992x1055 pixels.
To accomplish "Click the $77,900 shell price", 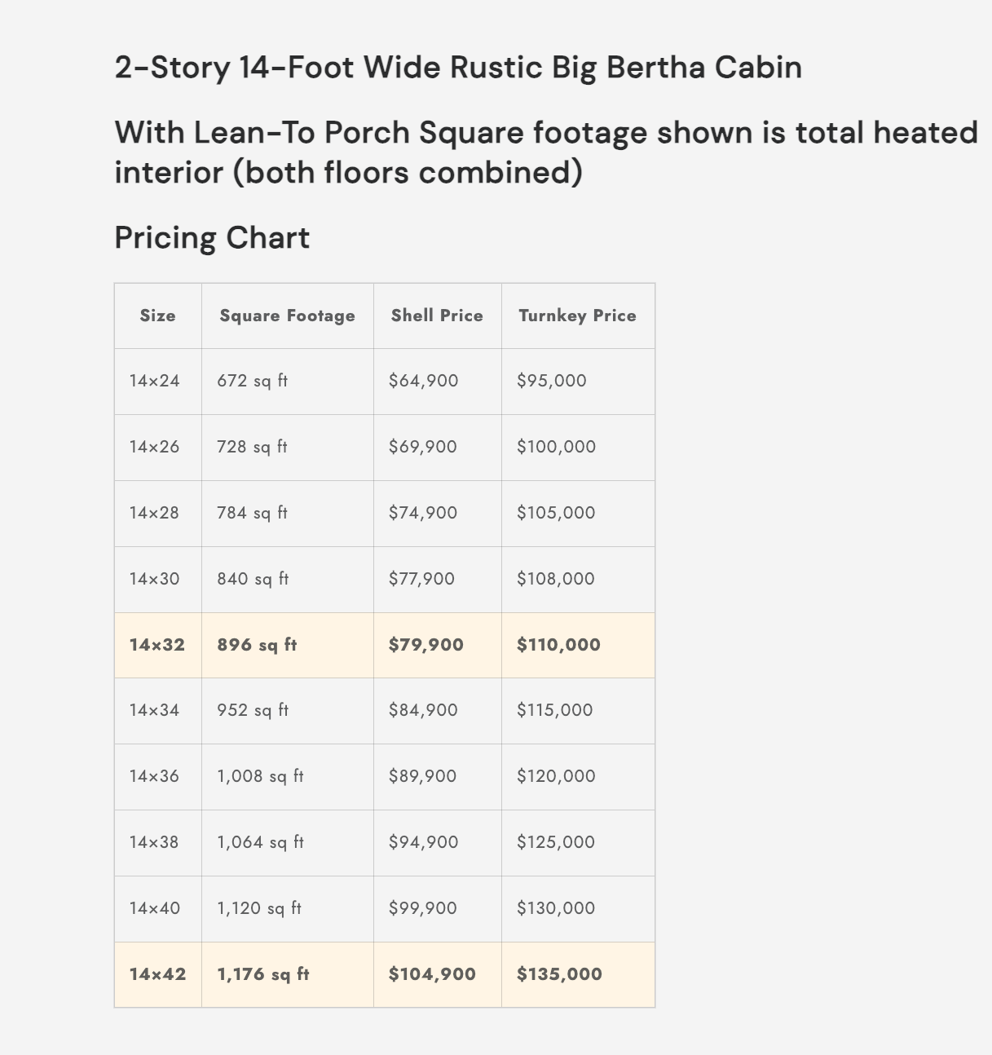I will point(422,579).
